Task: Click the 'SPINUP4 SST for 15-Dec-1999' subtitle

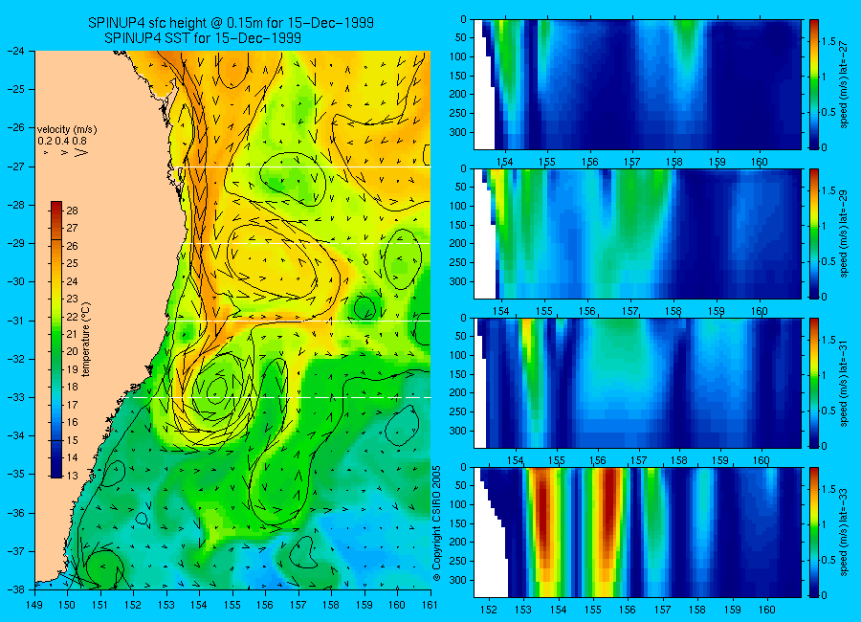Action: [203, 38]
